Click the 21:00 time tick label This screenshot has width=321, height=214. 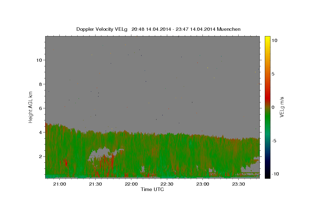click(x=60, y=184)
